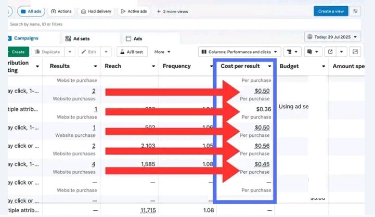Click the A/B test button

(132, 52)
